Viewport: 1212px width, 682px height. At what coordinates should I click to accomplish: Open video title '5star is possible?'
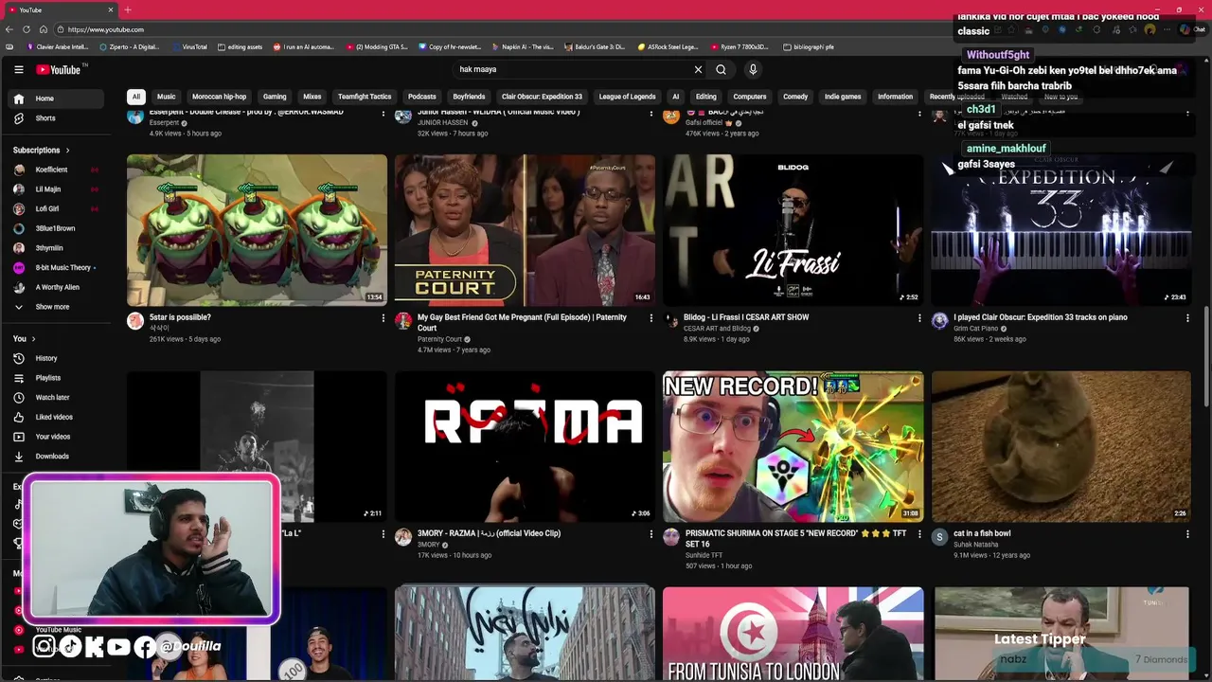pos(180,317)
